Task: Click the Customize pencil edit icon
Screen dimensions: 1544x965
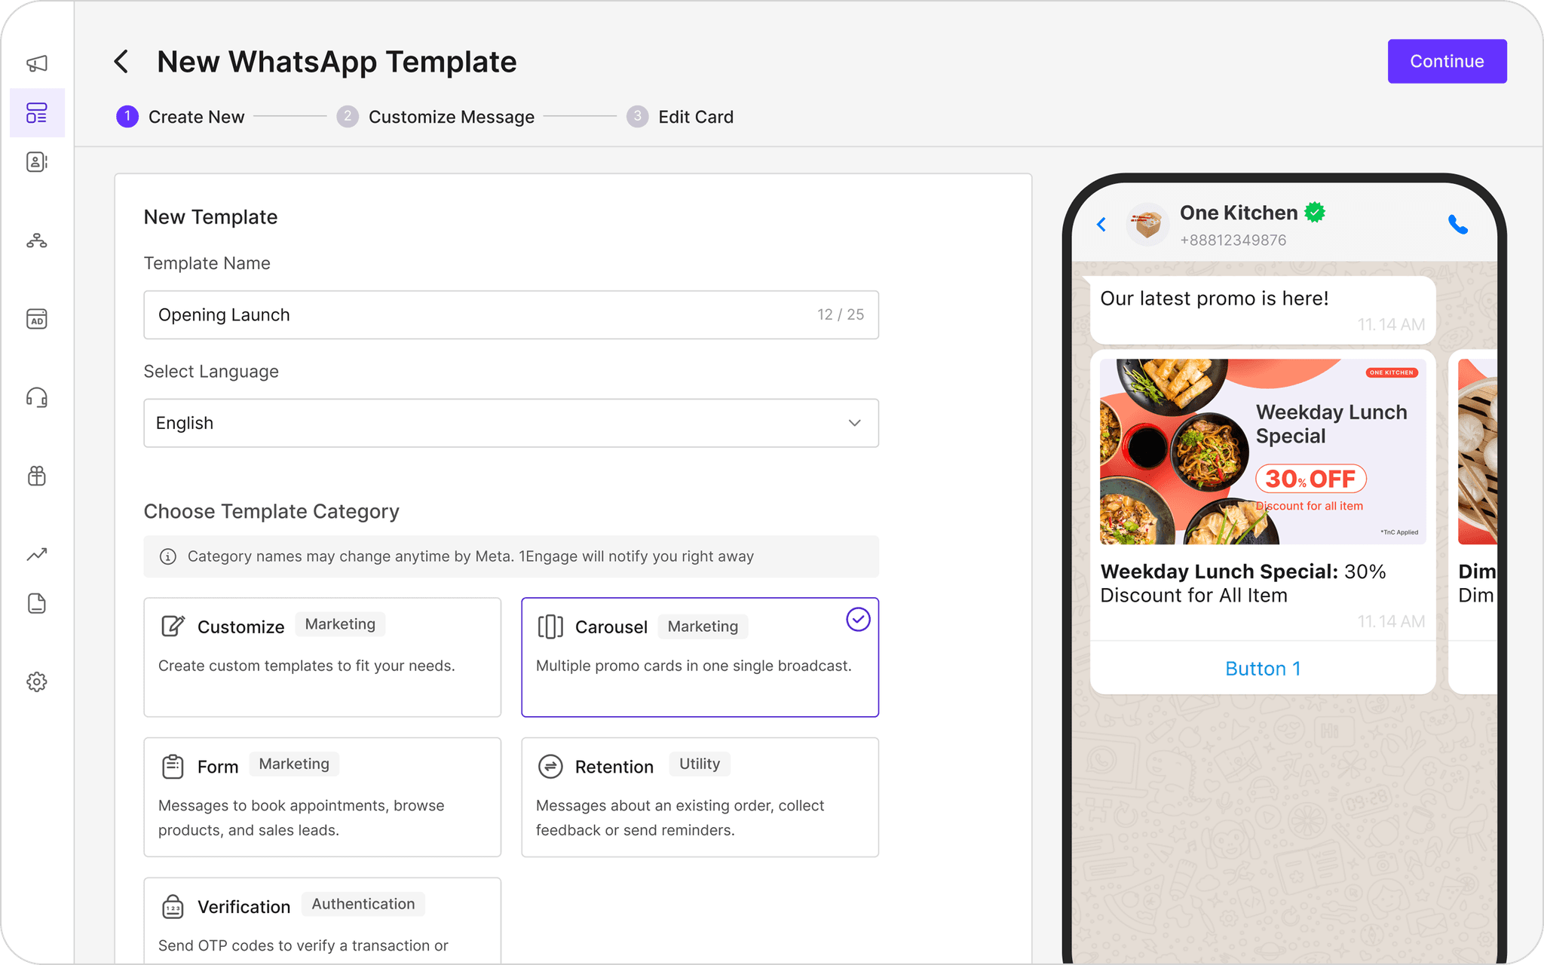Action: point(173,626)
